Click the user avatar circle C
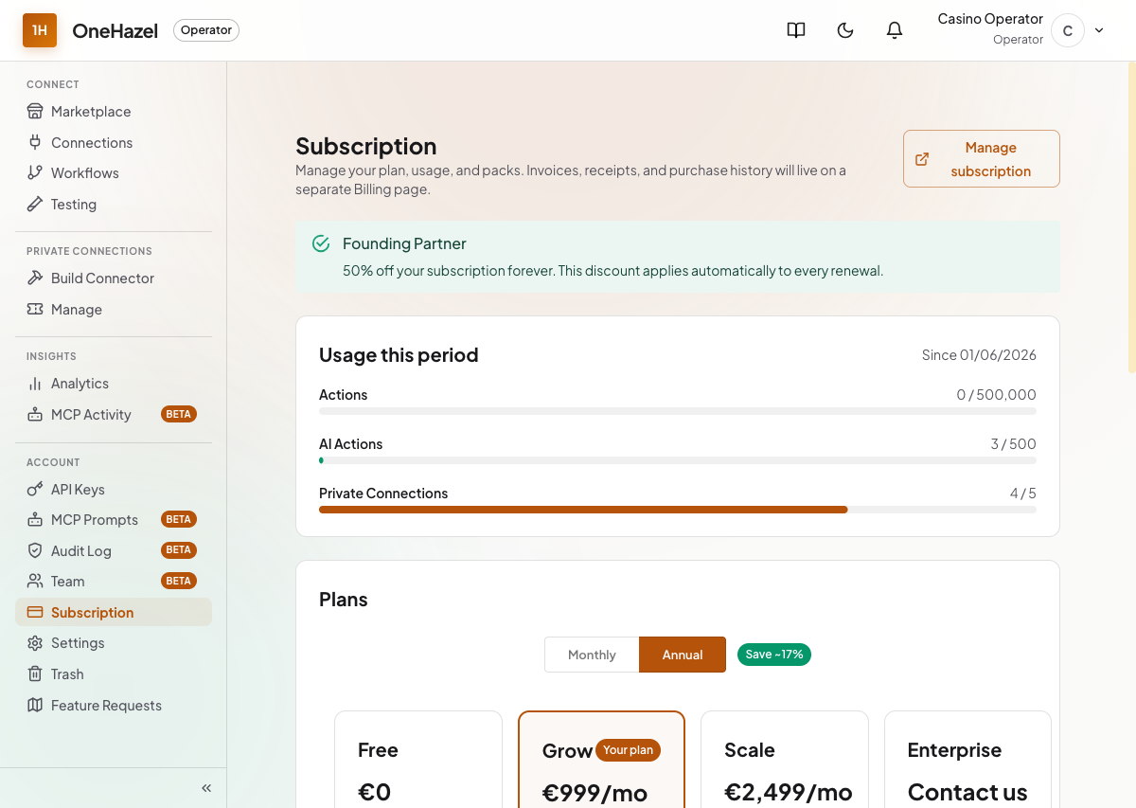 click(1068, 30)
